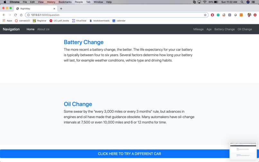Screen dimensions: 259x162
Task: Close the RightWay tab
Action: (x=54, y=9)
